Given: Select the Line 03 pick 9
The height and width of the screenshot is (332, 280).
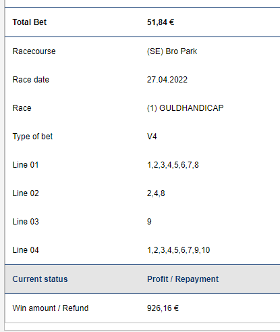Looking at the screenshot, I should [149, 222].
